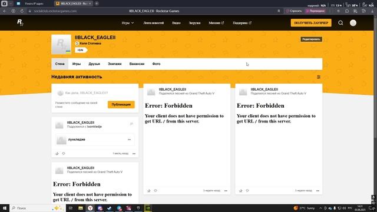Open the Rockstar Games home logo
This screenshot has width=377, height=212.
(20, 22)
